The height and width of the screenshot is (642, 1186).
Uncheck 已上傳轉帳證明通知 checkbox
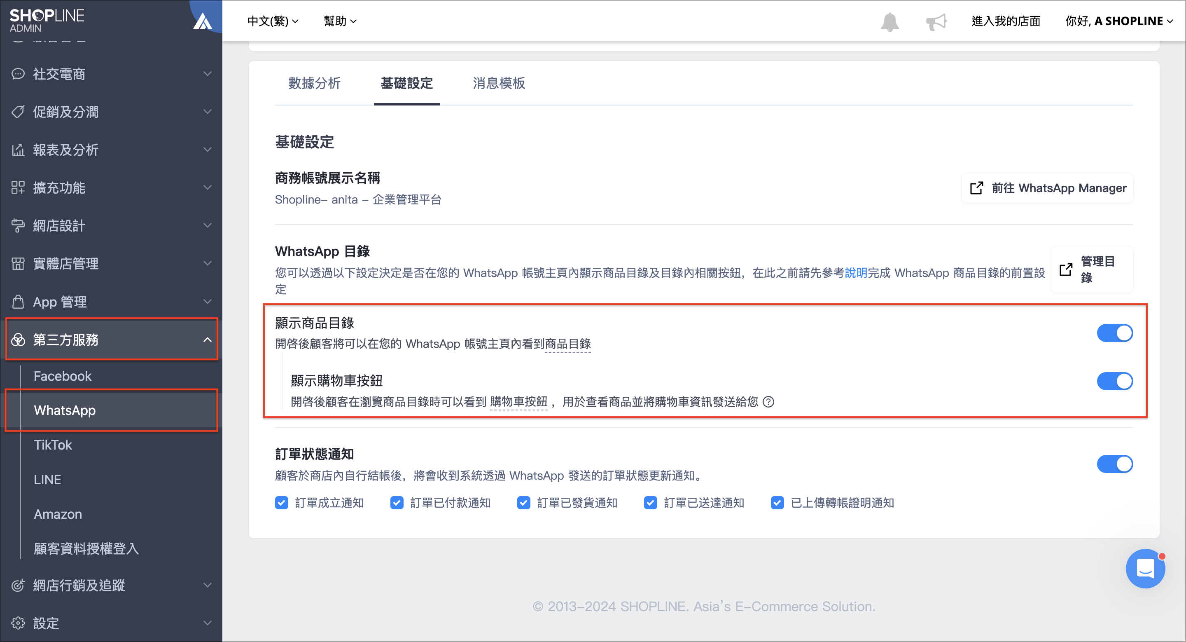tap(777, 502)
